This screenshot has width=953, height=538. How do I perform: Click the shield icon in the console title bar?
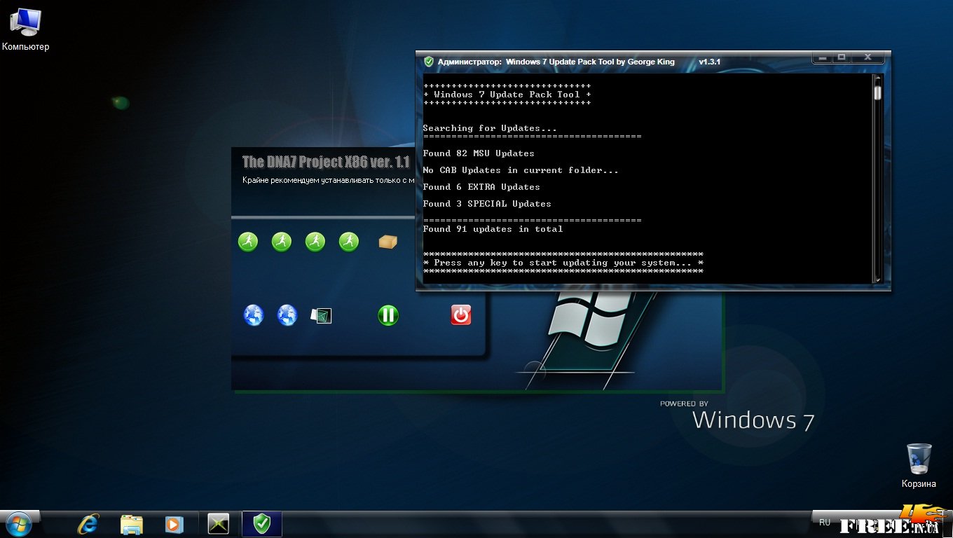(x=429, y=62)
